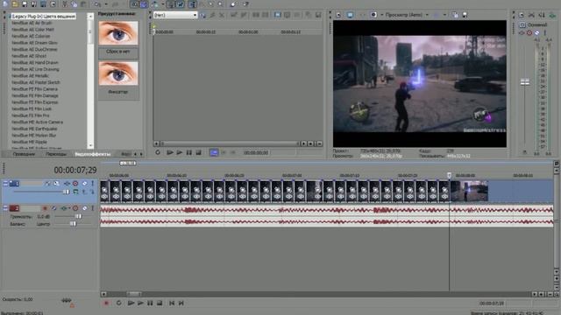Viewport: 561px width, 315px height.
Task: Switch to the Проводник tab
Action: [24, 154]
